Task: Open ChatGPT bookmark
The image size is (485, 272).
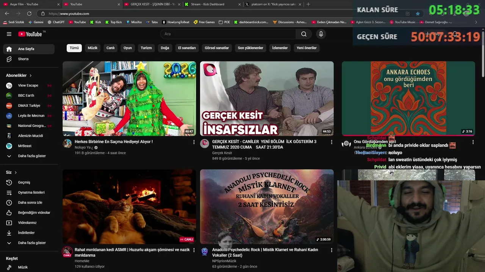Action: (x=56, y=22)
